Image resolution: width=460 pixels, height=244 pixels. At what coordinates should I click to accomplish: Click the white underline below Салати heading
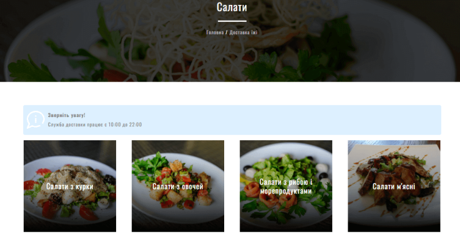click(232, 21)
